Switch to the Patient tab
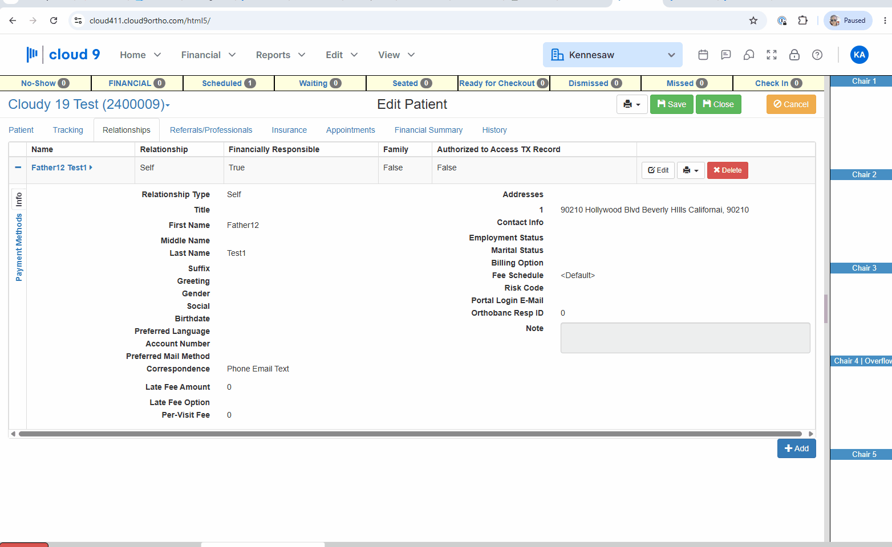 [x=21, y=130]
